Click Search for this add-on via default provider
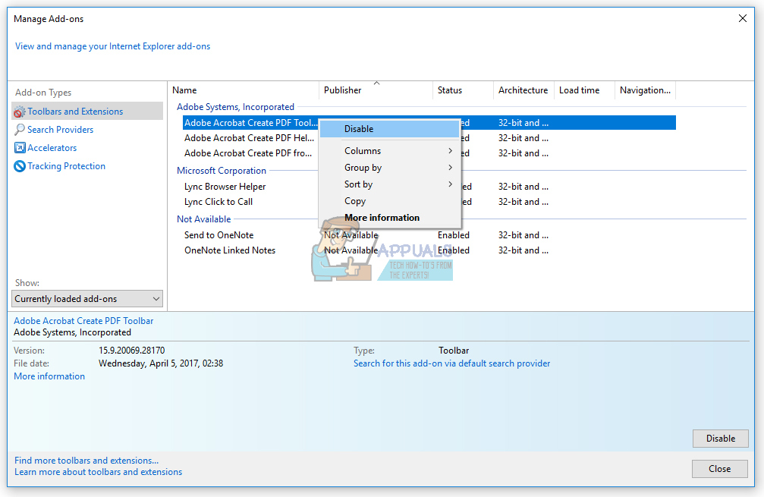This screenshot has width=764, height=497. coord(451,363)
